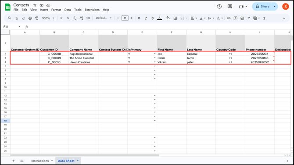This screenshot has width=294, height=165.
Task: Open the comments panel icon
Action: pos(229,7)
